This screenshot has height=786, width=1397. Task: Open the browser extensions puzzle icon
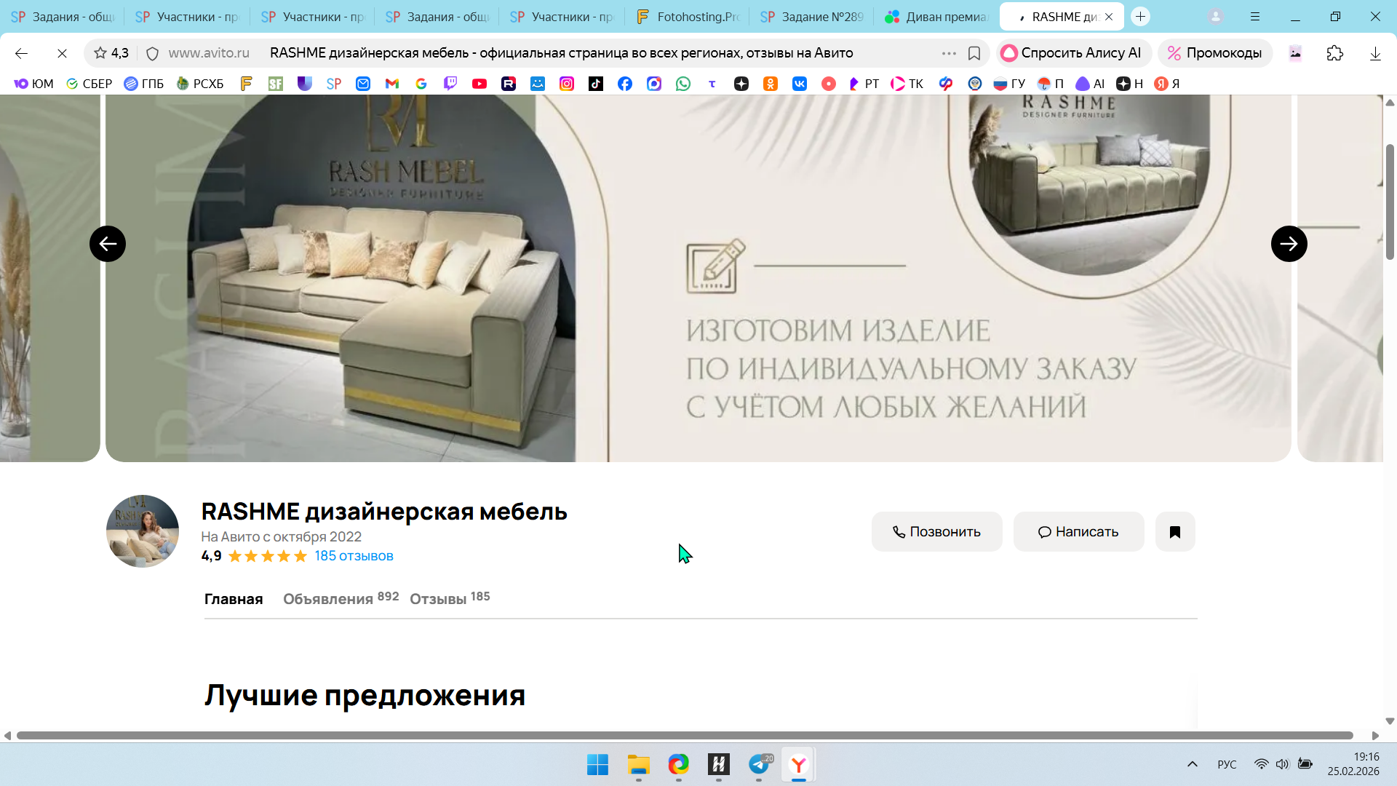1334,53
